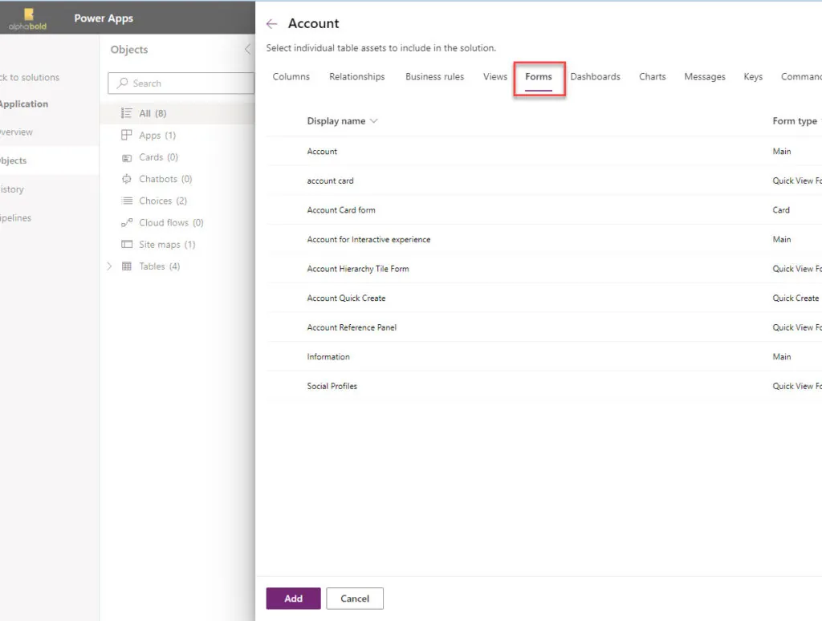This screenshot has height=621, width=822.
Task: Click the Add button
Action: tap(292, 598)
